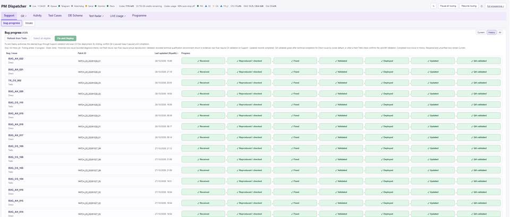Click Deployed stage for BUG_AH_017
510x217 pixels.
[387, 137]
